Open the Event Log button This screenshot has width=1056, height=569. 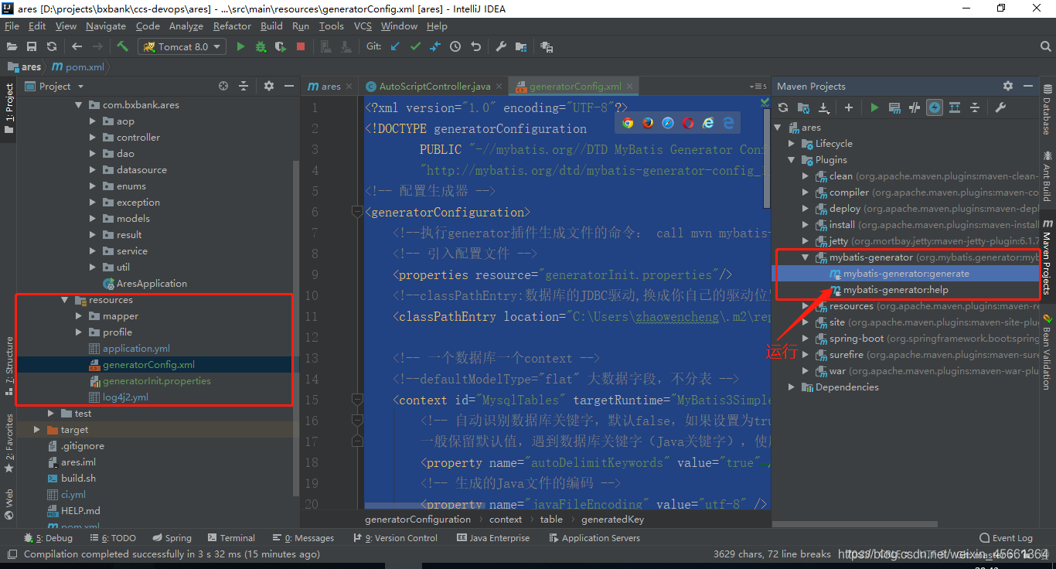1006,538
